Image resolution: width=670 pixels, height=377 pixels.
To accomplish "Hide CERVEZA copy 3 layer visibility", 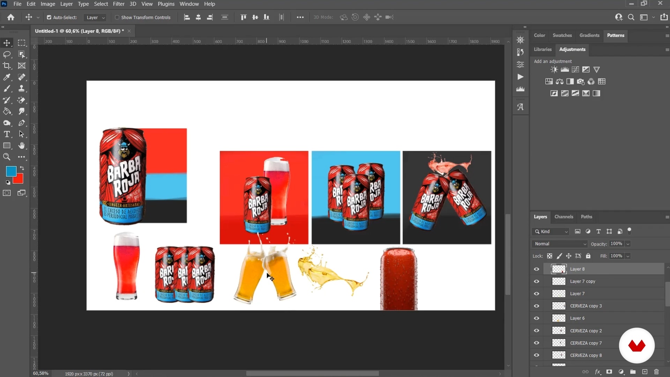I will click(x=536, y=306).
